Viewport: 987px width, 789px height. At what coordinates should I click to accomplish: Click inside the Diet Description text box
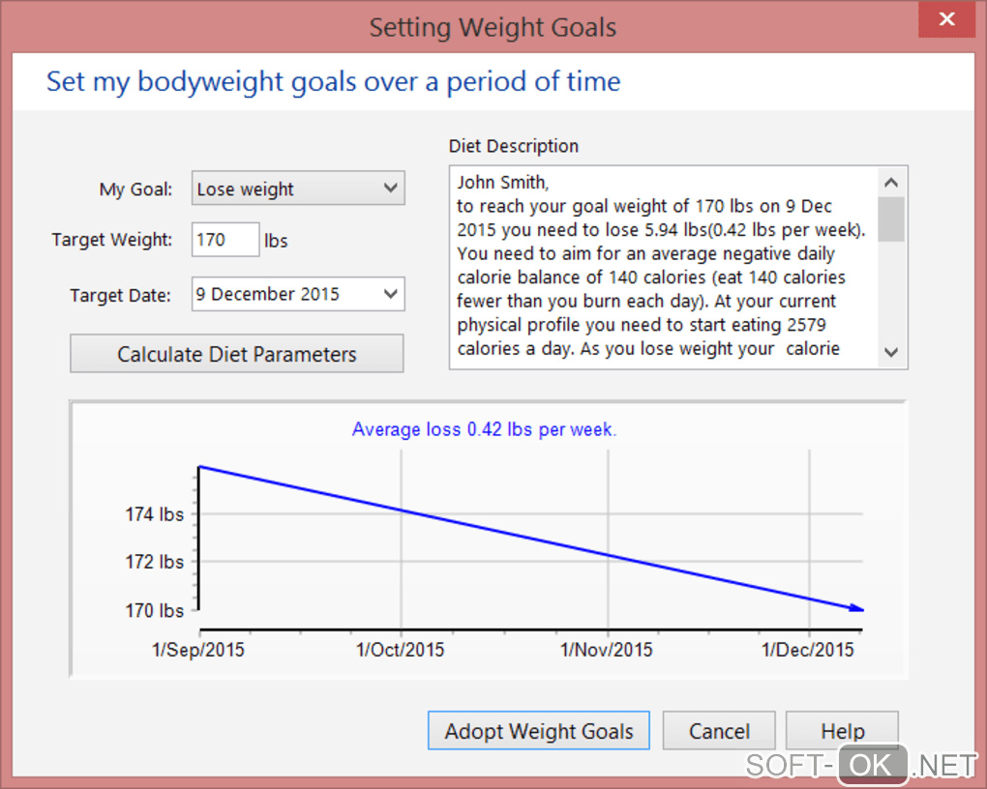click(x=663, y=267)
